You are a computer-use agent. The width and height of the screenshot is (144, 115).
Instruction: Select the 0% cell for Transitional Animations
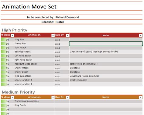pos(8,101)
